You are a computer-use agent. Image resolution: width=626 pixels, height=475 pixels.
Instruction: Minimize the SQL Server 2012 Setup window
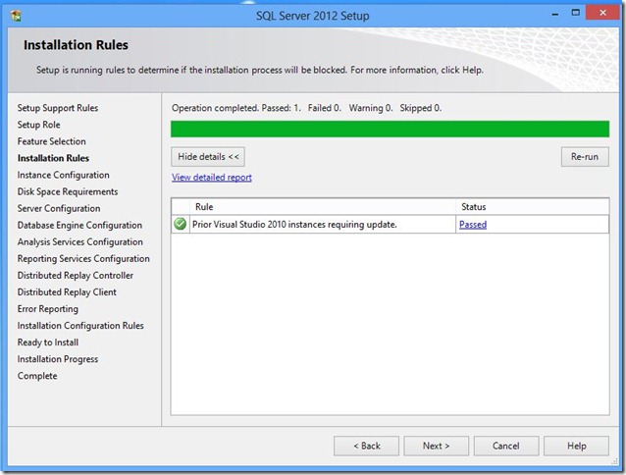555,14
